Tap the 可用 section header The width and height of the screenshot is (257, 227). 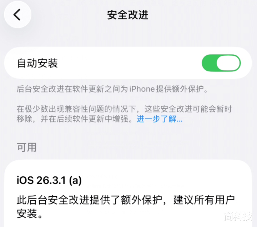(x=27, y=147)
